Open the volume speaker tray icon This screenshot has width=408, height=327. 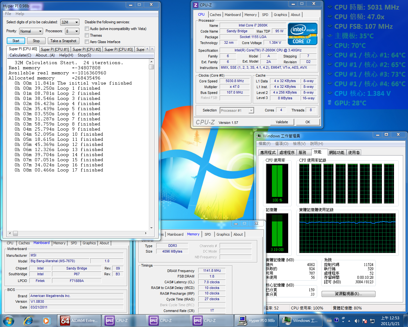click(357, 321)
